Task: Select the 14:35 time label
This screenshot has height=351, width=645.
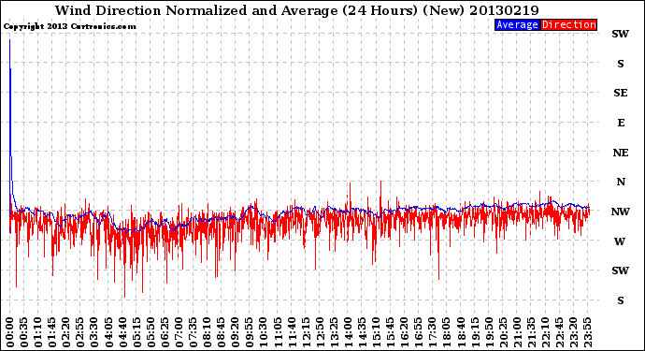Action: click(x=362, y=332)
